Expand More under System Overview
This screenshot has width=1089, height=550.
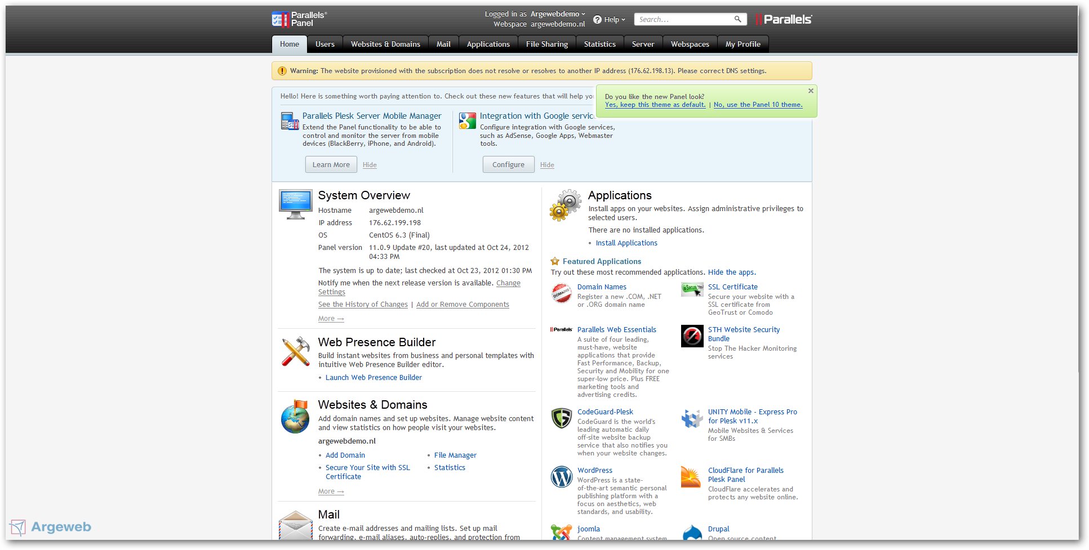(x=331, y=319)
